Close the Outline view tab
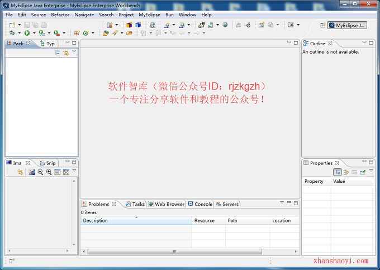The image size is (380, 270). pos(330,44)
